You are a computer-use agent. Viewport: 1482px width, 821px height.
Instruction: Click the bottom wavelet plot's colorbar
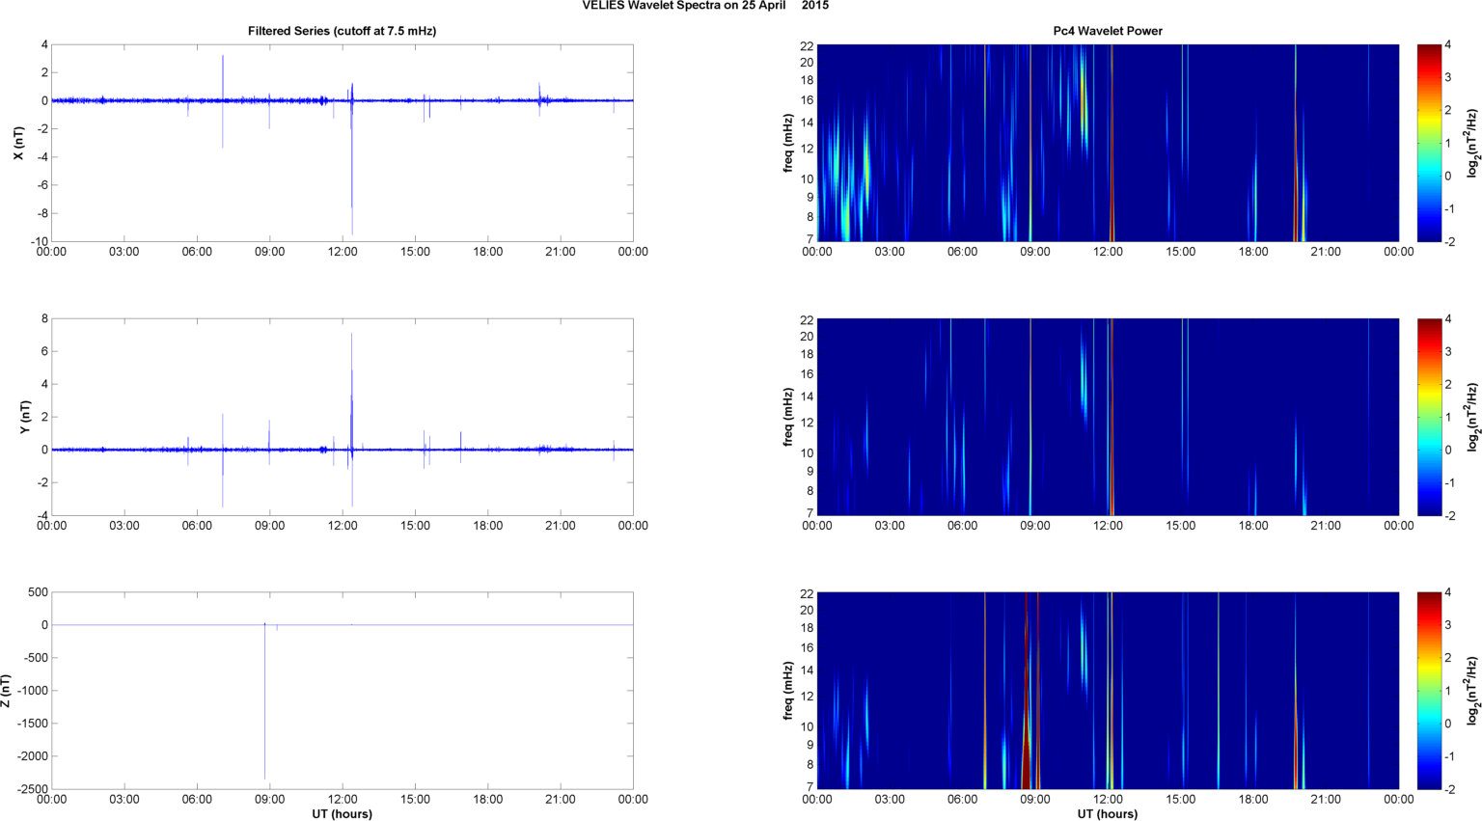pos(1429,691)
